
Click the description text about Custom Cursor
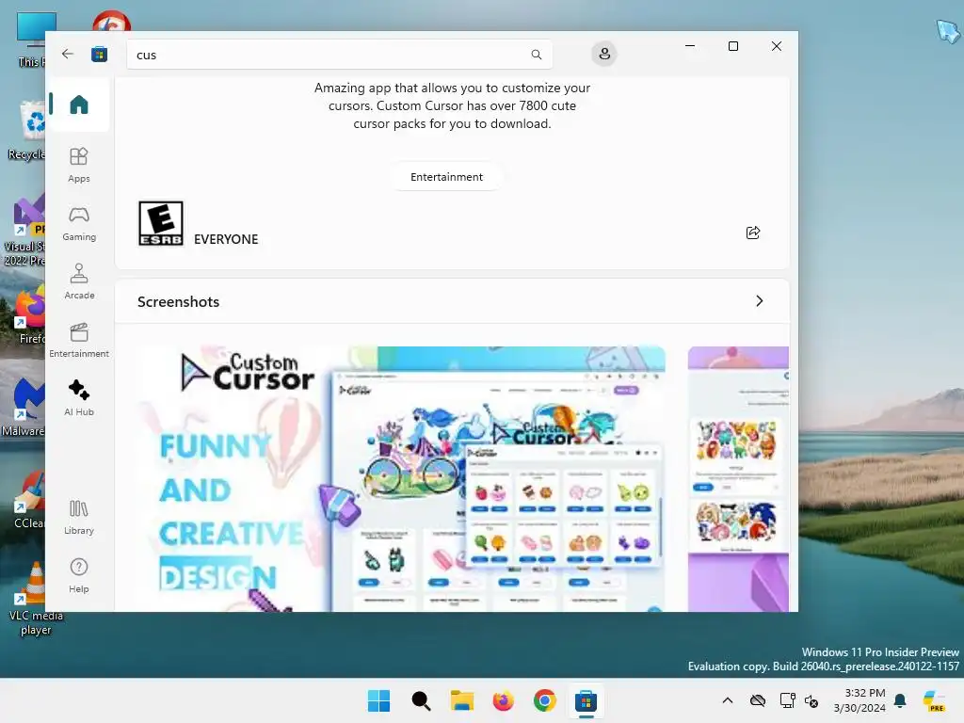point(452,105)
